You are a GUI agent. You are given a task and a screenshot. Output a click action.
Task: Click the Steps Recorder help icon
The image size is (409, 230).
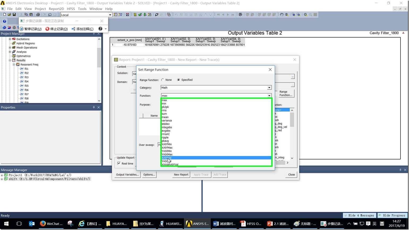[100, 29]
